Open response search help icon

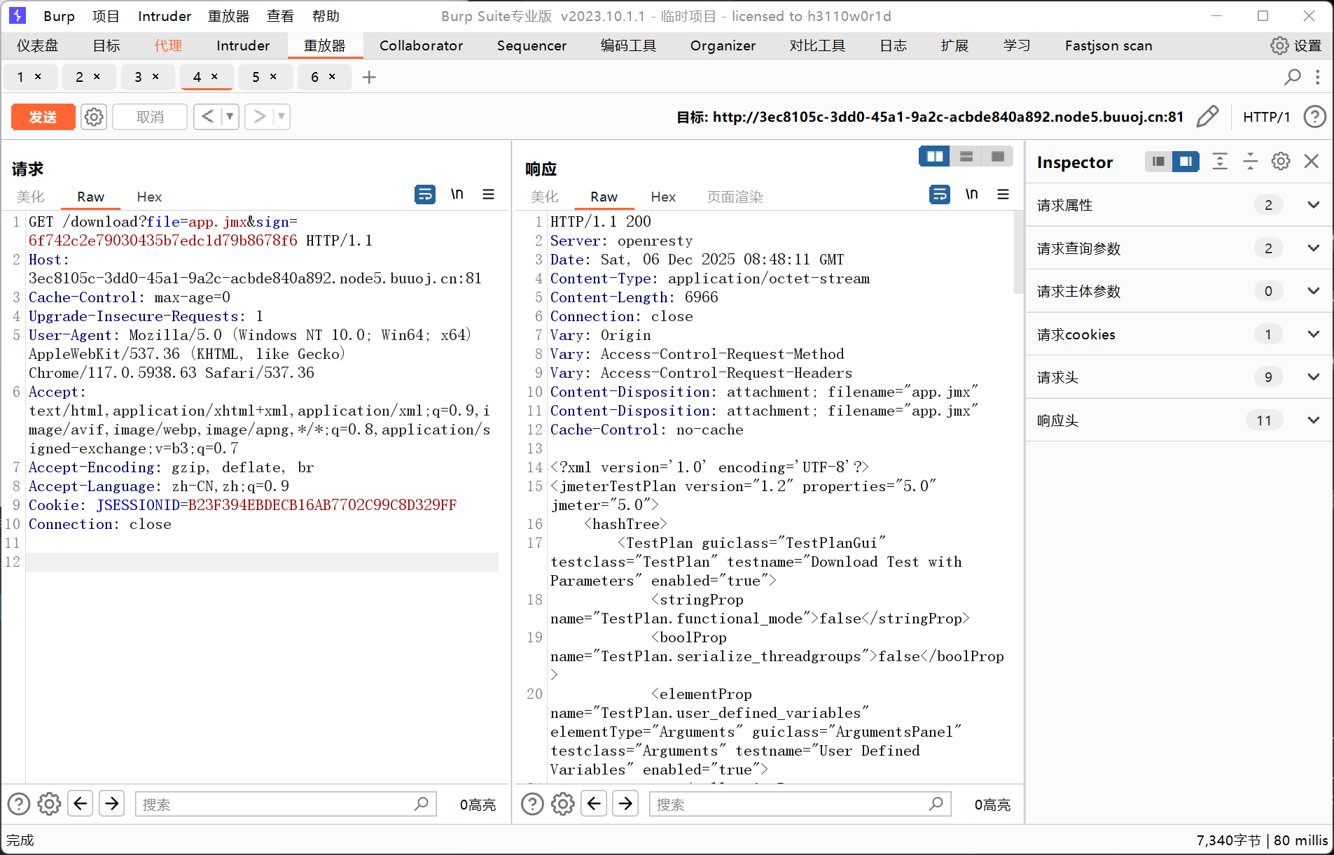(x=533, y=804)
